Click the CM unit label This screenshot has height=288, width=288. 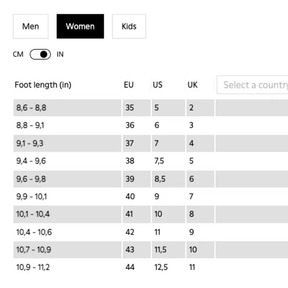pyautogui.click(x=18, y=54)
